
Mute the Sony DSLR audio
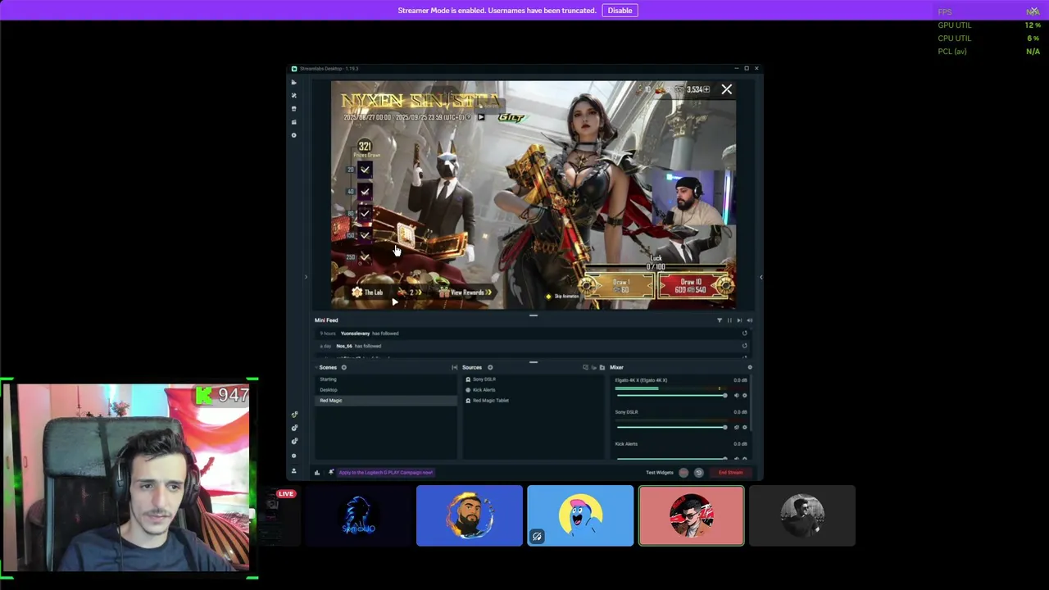tap(736, 427)
